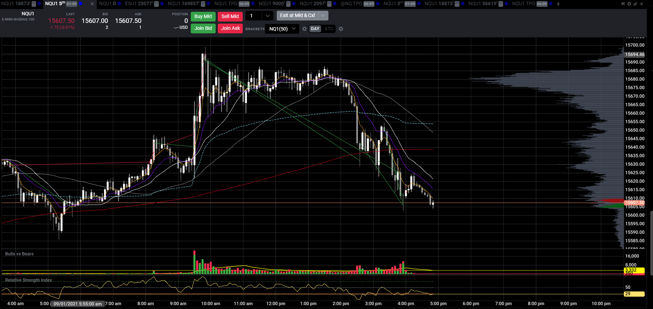Open order settings gear next to GTC
Viewport: 653px width, 309px height.
tap(341, 29)
